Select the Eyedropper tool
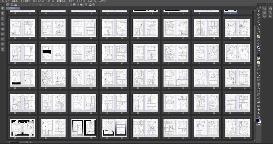This screenshot has width=273, height=144. (x=259, y=25)
